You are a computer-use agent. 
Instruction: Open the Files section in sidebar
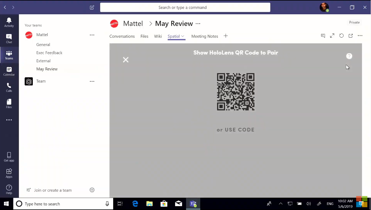9,104
